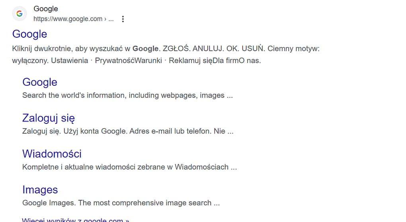This screenshot has width=406, height=222.
Task: Open the main Google result title
Action: click(x=30, y=34)
